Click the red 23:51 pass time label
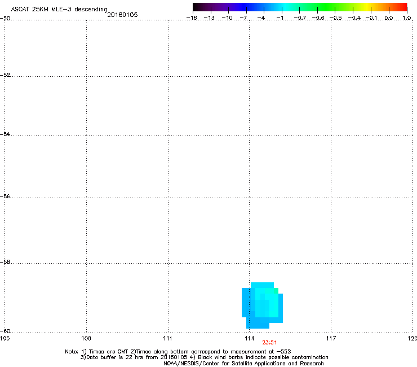The width and height of the screenshot is (417, 367). (x=269, y=343)
